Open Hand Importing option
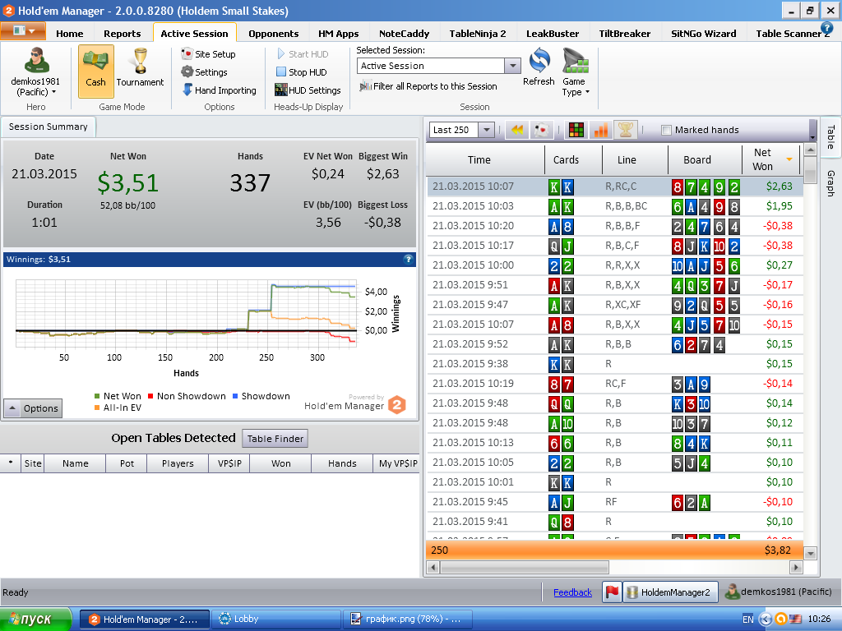Viewport: 842px width, 631px height. pos(219,90)
